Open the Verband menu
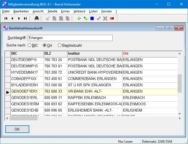The width and height of the screenshot is (188, 144). [x=79, y=11]
